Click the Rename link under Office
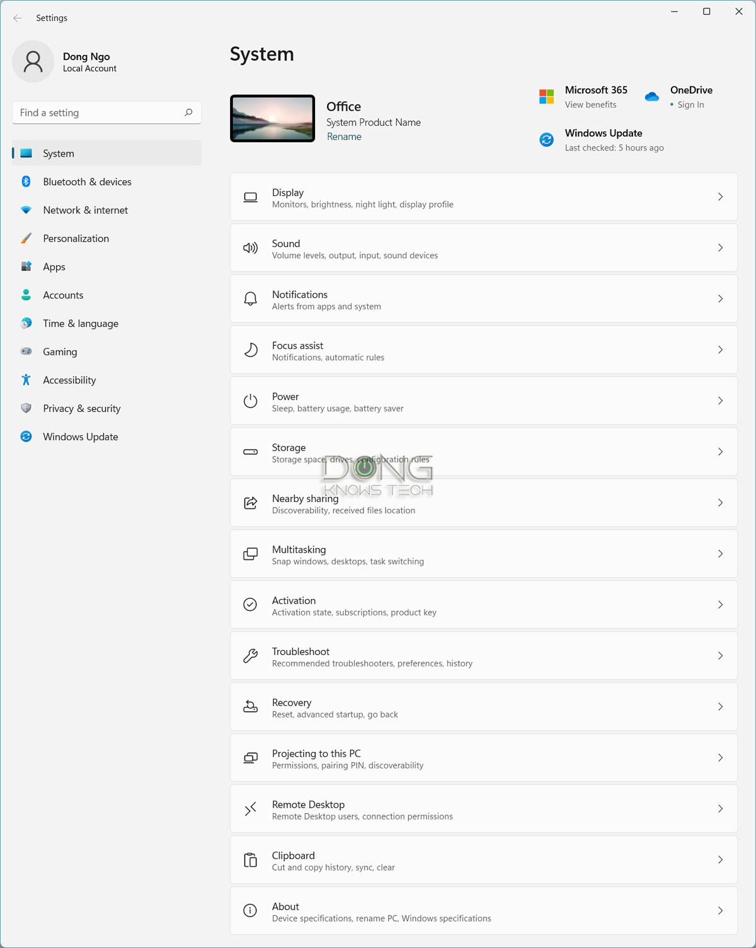756x948 pixels. [344, 137]
